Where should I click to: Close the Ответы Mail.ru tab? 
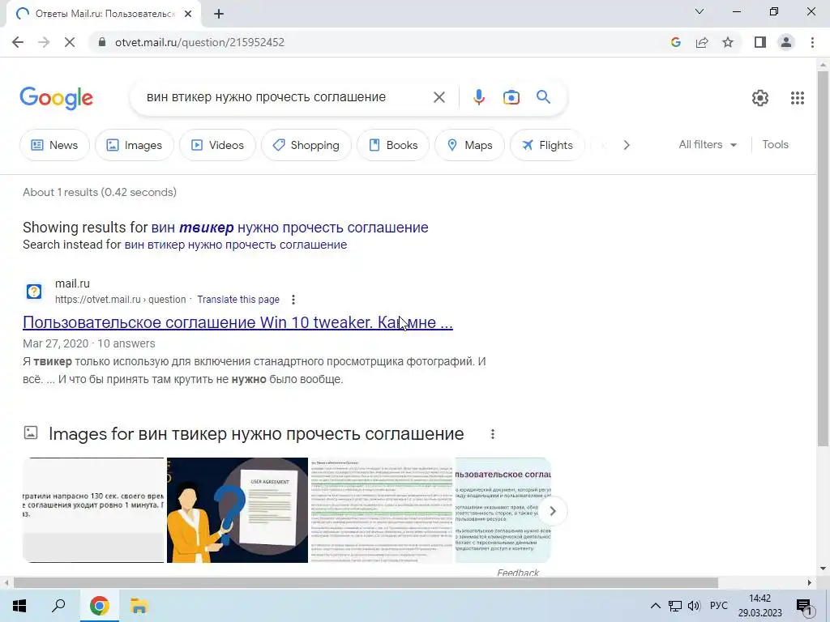click(x=188, y=15)
